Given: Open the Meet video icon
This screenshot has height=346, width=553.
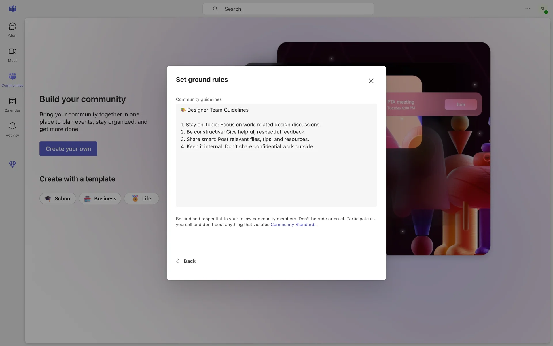Looking at the screenshot, I should (12, 52).
